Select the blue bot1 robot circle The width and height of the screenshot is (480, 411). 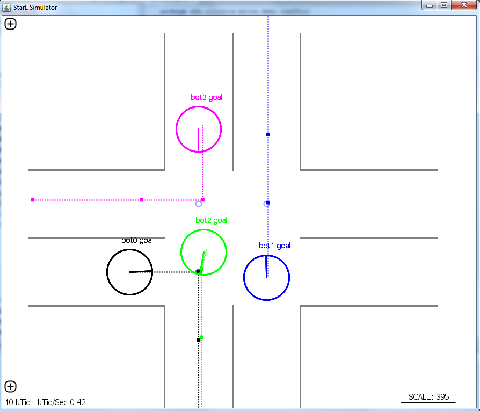[x=267, y=277]
